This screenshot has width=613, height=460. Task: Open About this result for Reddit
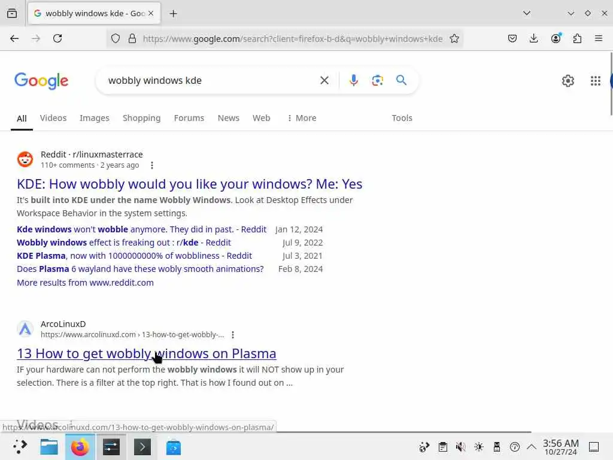point(152,165)
